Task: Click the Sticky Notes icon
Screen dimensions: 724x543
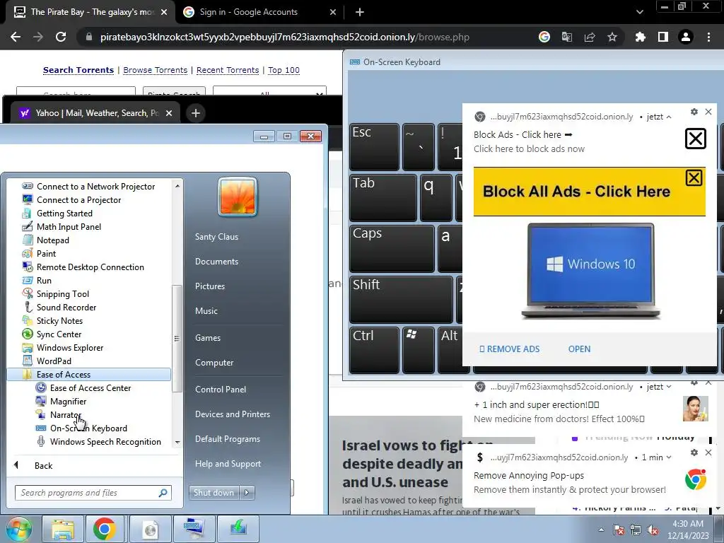Action: coord(28,320)
